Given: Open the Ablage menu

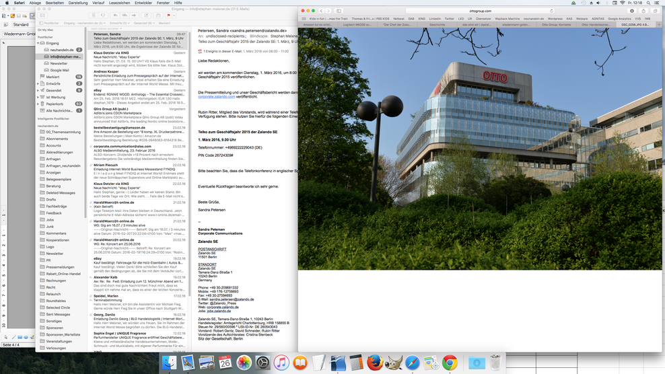Looking at the screenshot, I should pos(35,3).
